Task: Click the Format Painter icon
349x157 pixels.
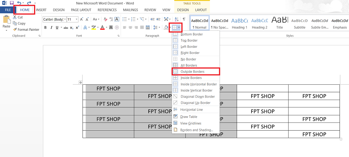Action: point(15,29)
